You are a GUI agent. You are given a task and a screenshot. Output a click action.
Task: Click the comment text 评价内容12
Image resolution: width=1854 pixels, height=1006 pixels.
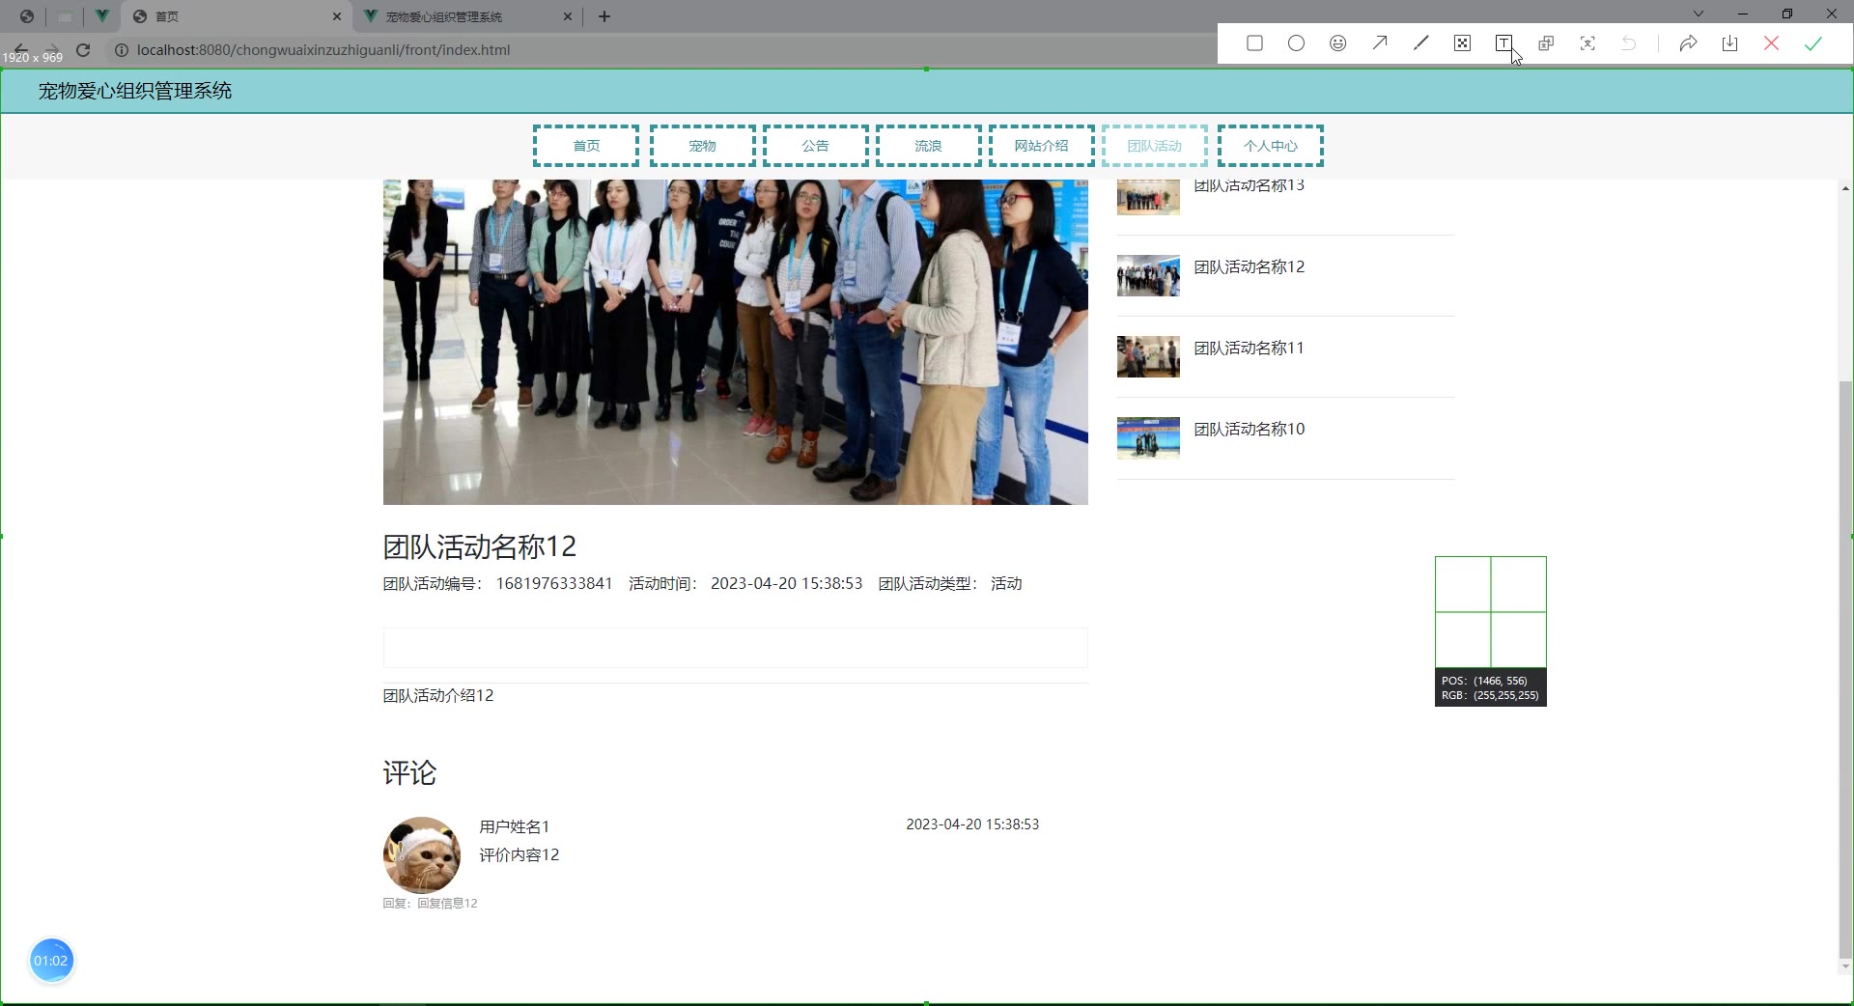click(520, 855)
